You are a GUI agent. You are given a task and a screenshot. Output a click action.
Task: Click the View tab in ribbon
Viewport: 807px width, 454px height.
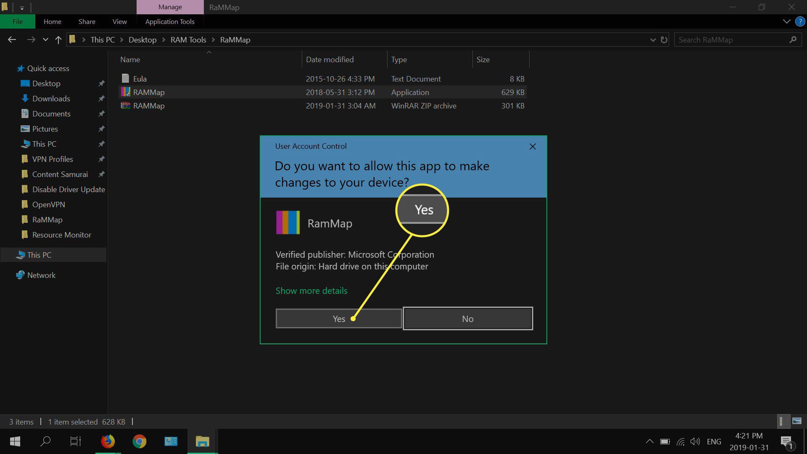[120, 21]
